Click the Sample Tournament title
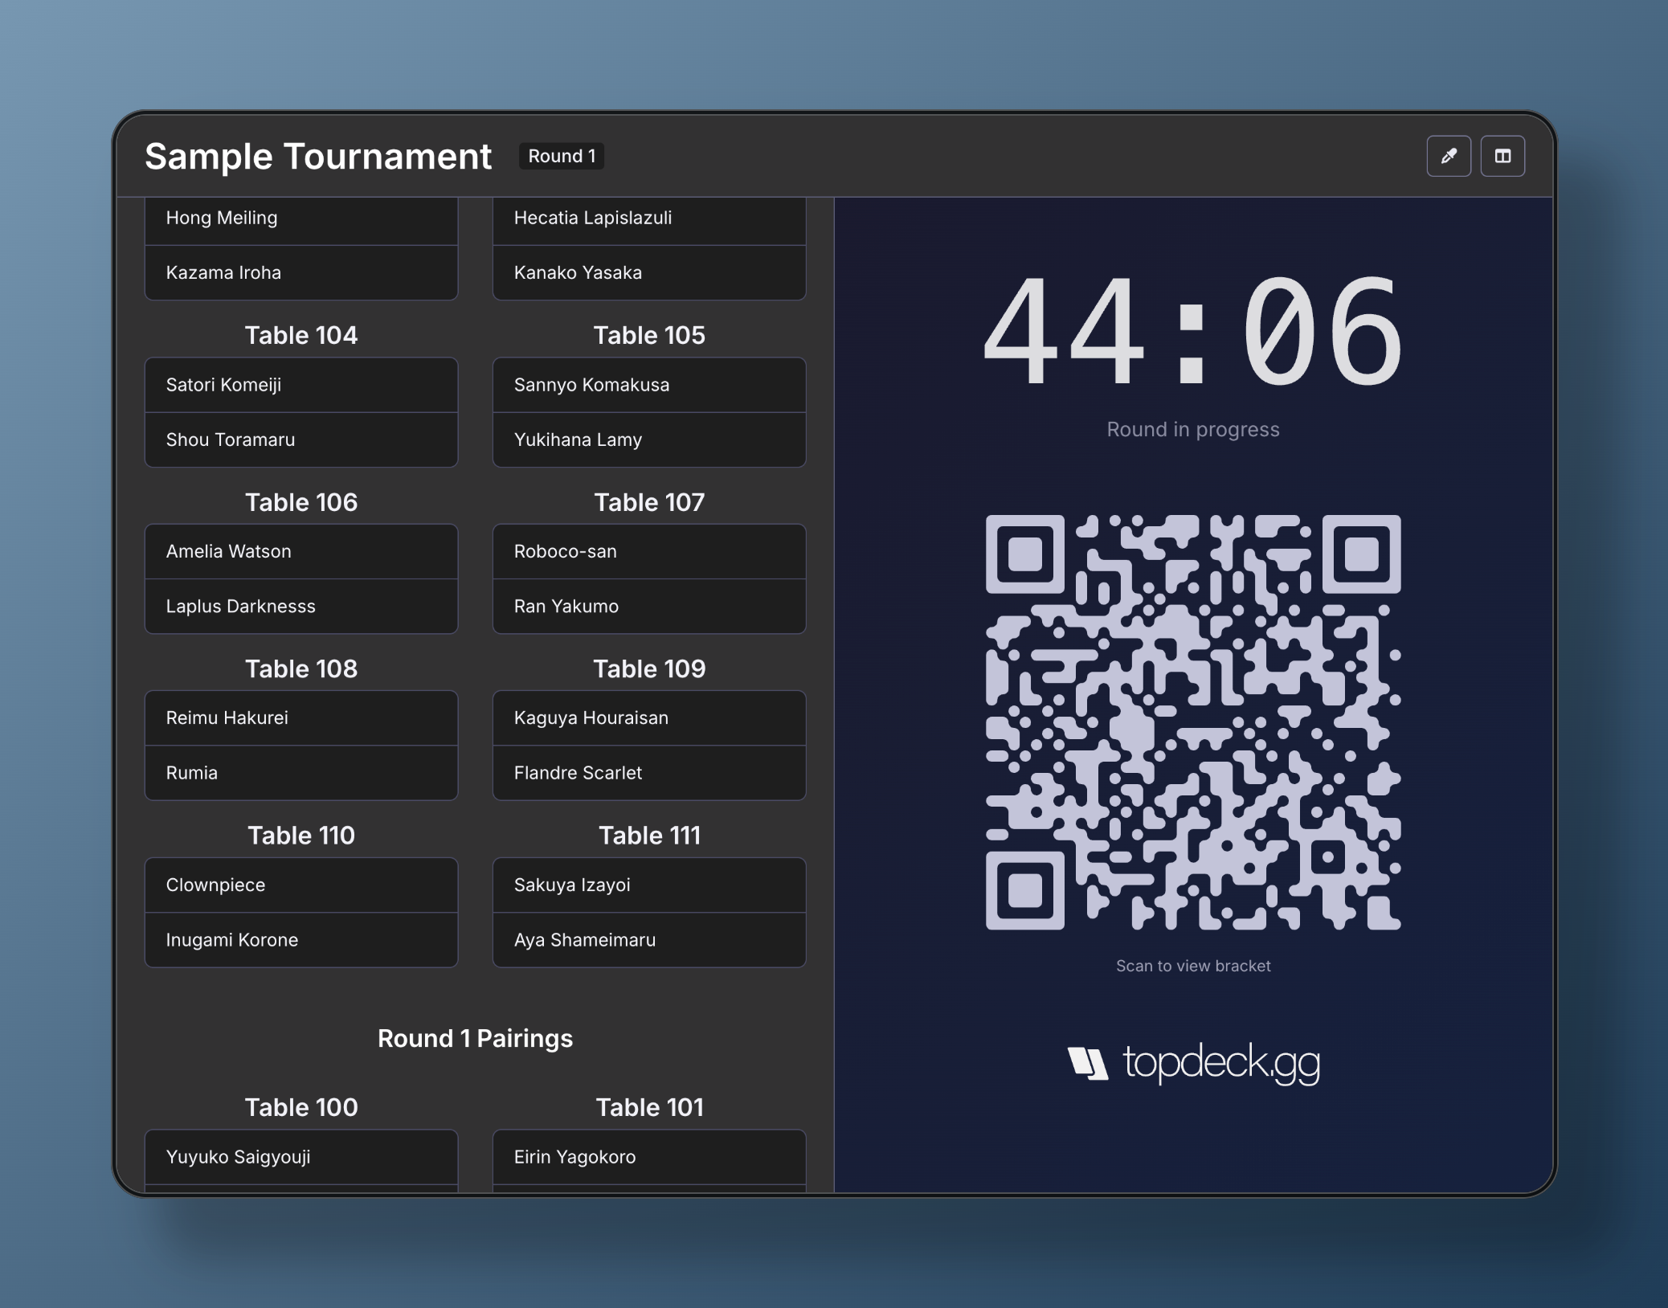 point(317,156)
